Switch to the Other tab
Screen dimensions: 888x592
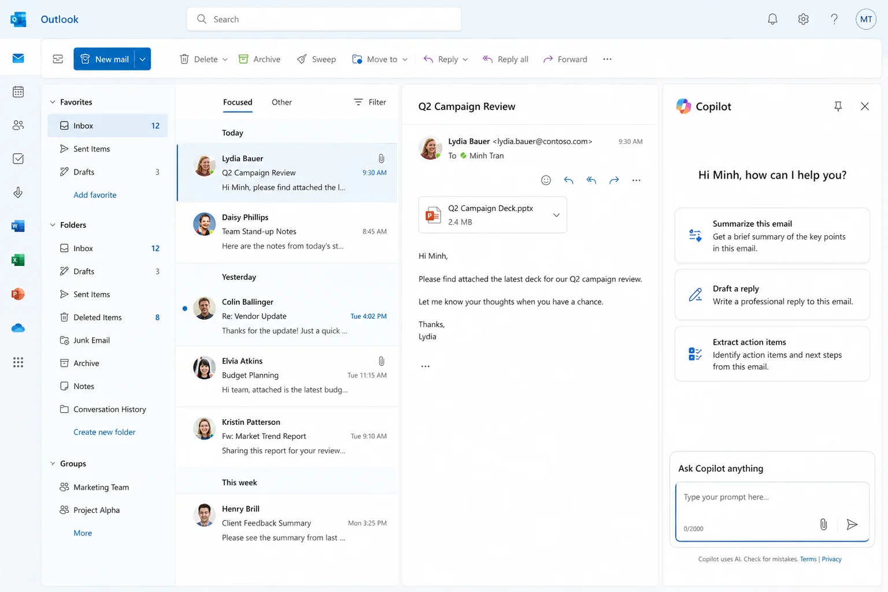pos(282,102)
